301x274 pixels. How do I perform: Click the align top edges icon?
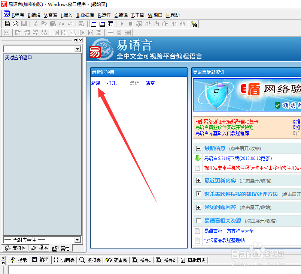coord(35,33)
